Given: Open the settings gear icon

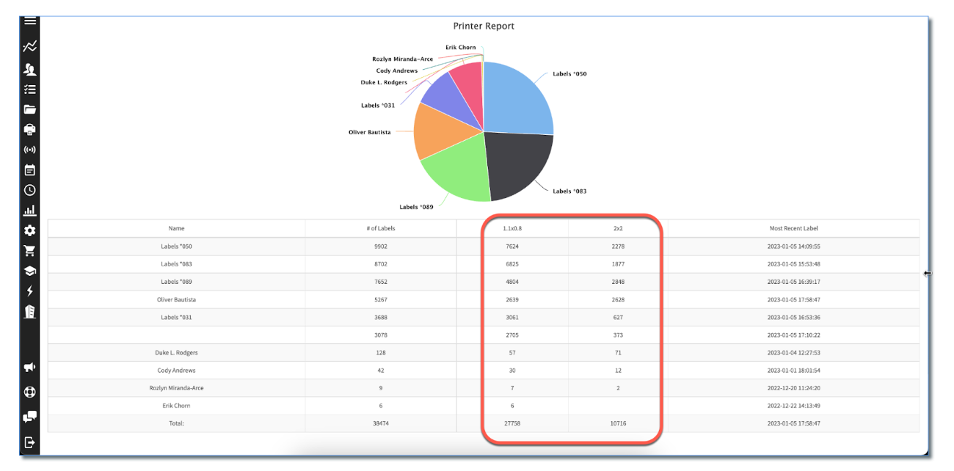Looking at the screenshot, I should (x=30, y=230).
